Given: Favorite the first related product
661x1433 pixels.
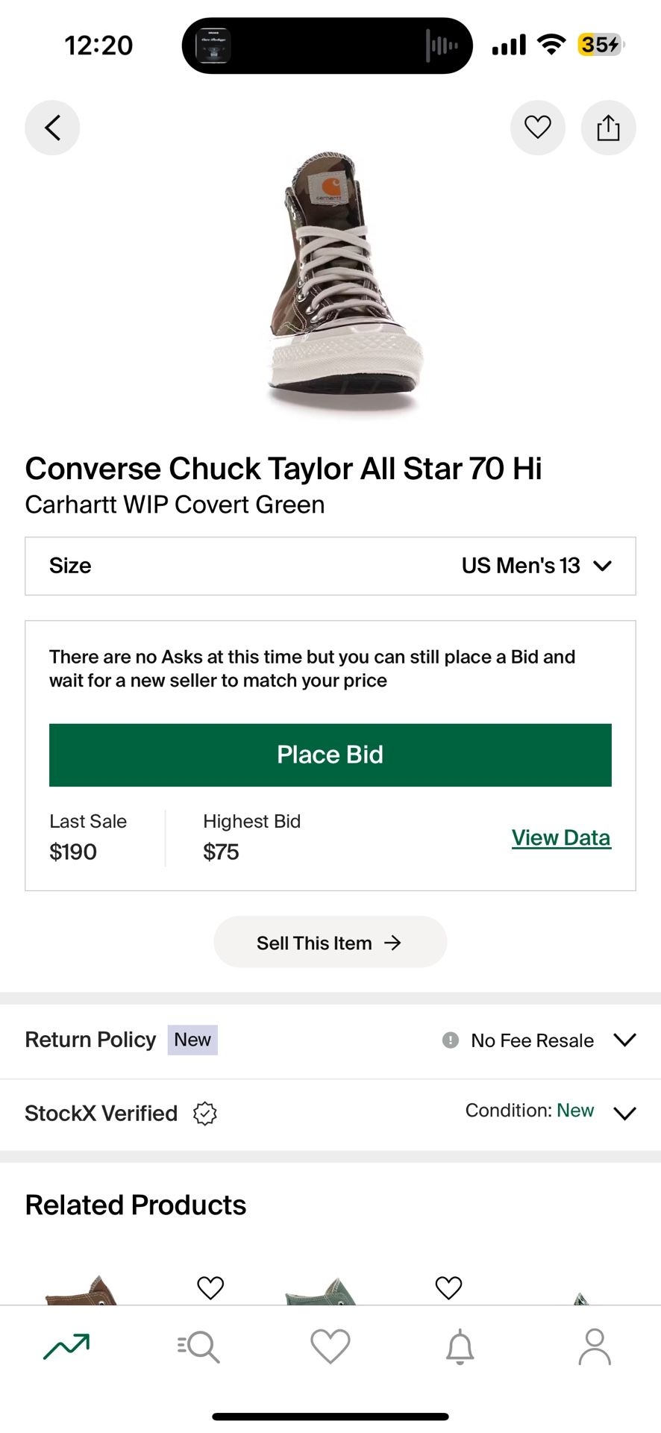Looking at the screenshot, I should coord(210,1287).
